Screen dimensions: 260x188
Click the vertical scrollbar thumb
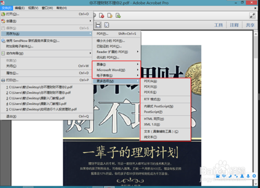256,48
